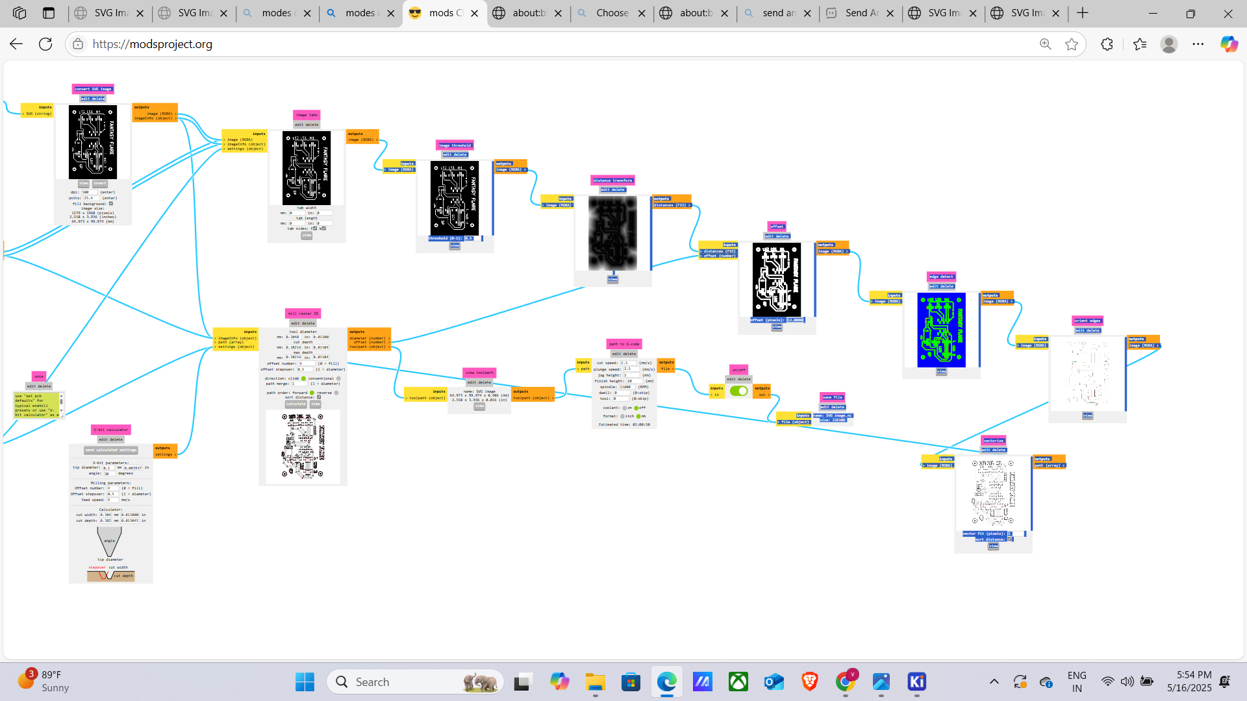View site information lock icon
The width and height of the screenshot is (1247, 701).
78,44
